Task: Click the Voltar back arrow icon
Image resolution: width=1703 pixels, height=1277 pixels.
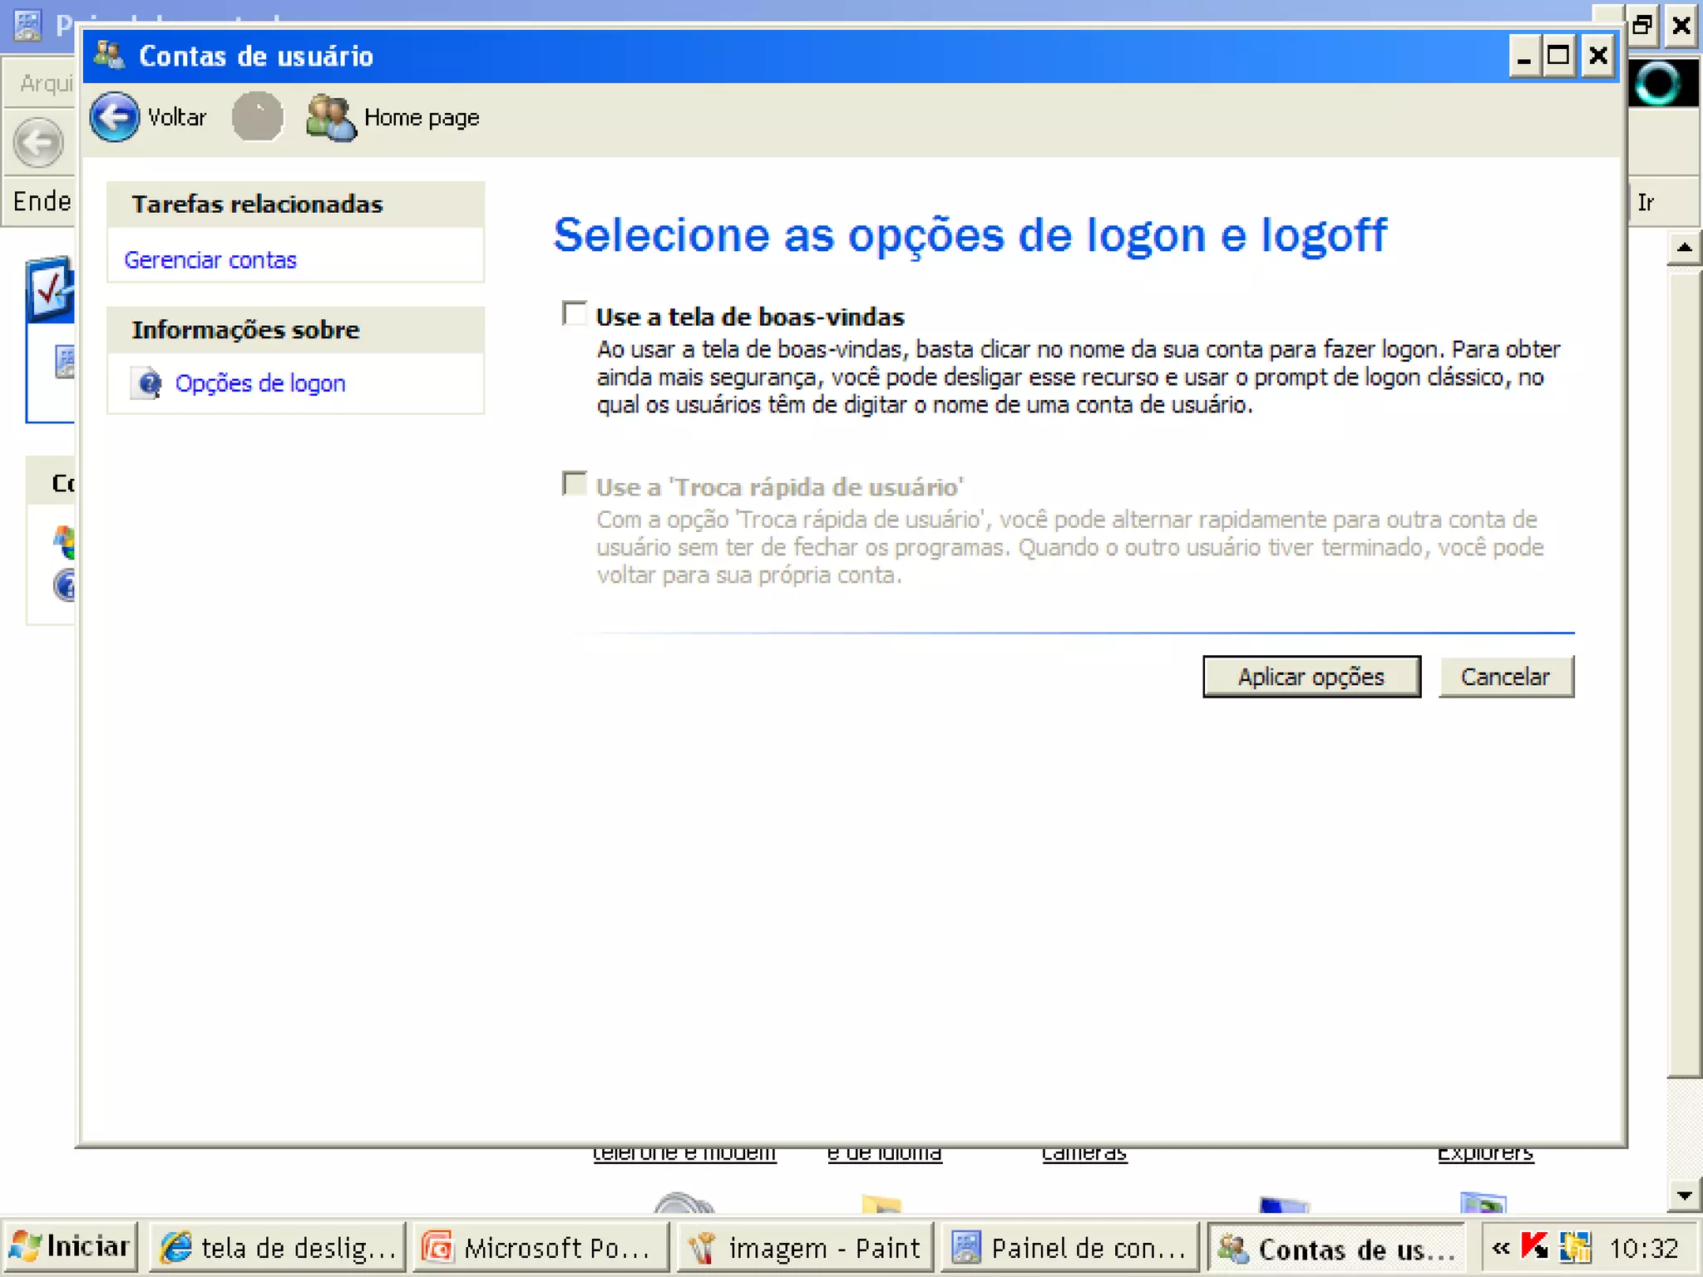Action: coord(114,117)
